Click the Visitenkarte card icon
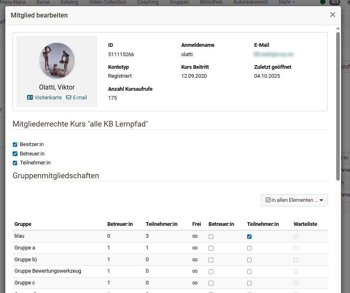The height and width of the screenshot is (293, 350). click(x=30, y=98)
